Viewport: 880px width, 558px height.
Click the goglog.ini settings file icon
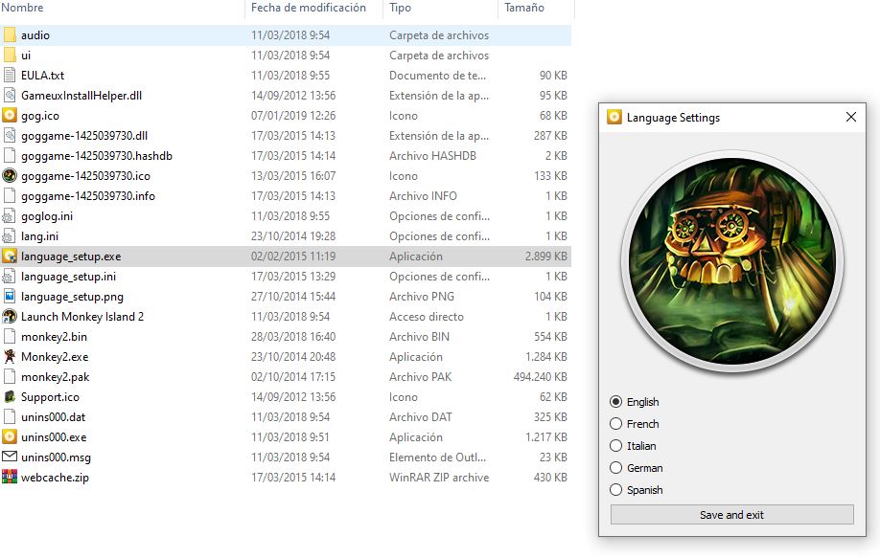[x=10, y=216]
